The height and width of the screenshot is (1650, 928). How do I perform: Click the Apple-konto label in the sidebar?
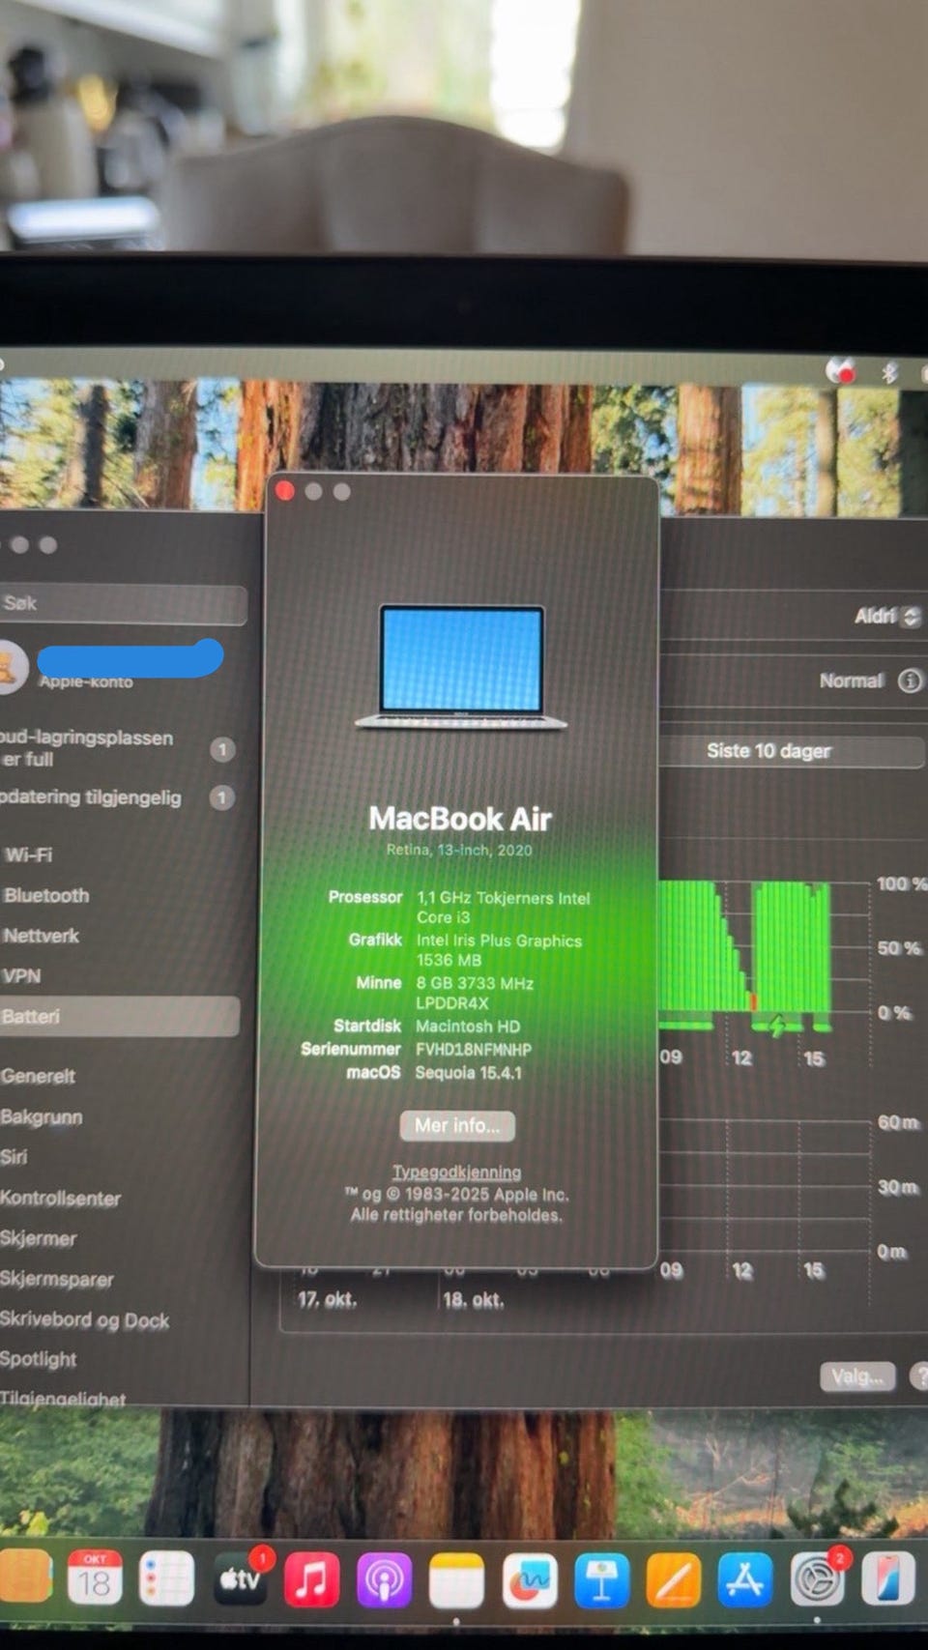pos(86,682)
